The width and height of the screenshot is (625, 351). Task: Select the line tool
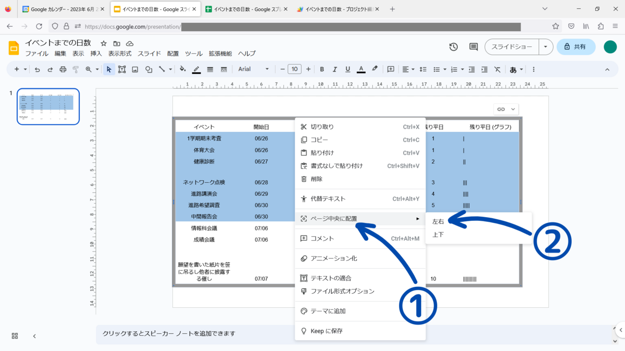[x=162, y=69]
